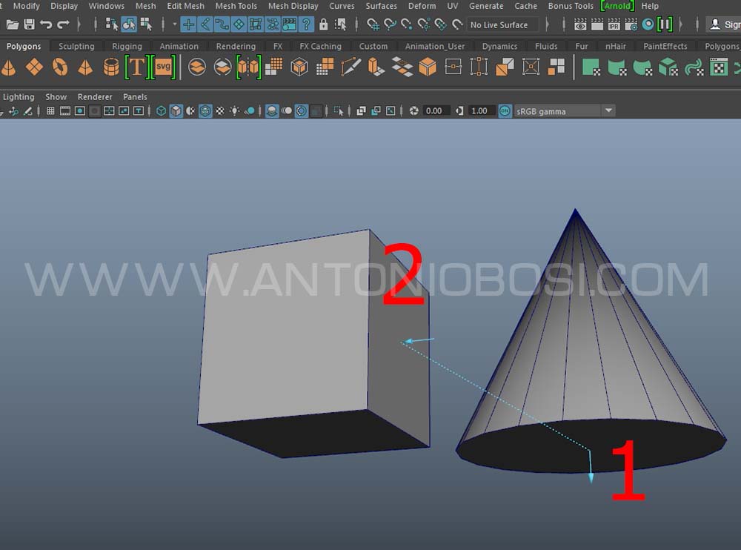This screenshot has width=741, height=550.
Task: Toggle the deformations selection mask icon
Action: 256,24
